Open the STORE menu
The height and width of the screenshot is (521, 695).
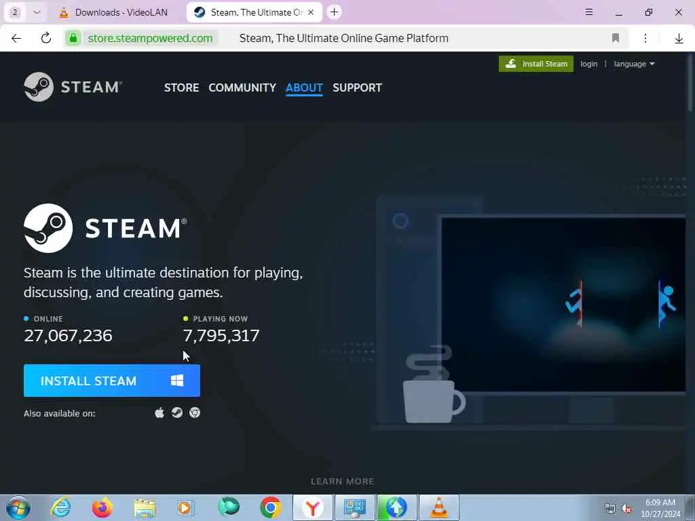pyautogui.click(x=181, y=88)
